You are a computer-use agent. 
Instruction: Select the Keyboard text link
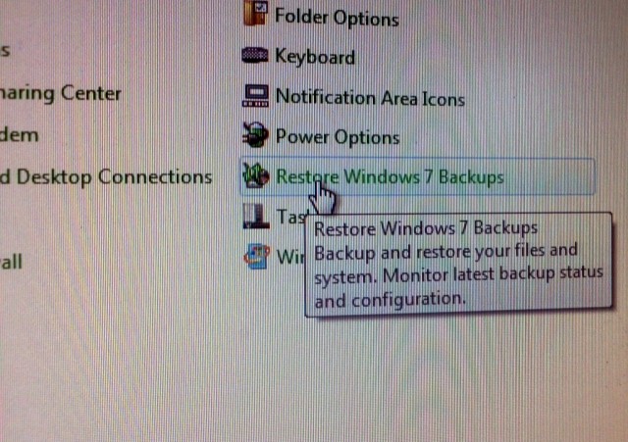pos(315,57)
